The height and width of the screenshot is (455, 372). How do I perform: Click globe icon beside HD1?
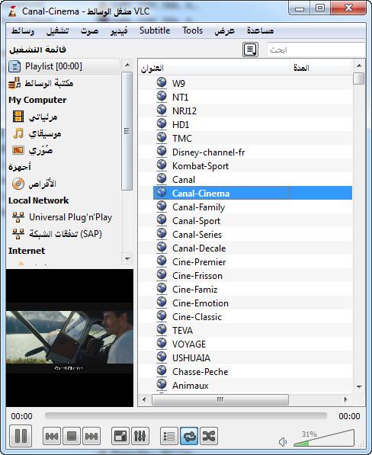point(162,124)
